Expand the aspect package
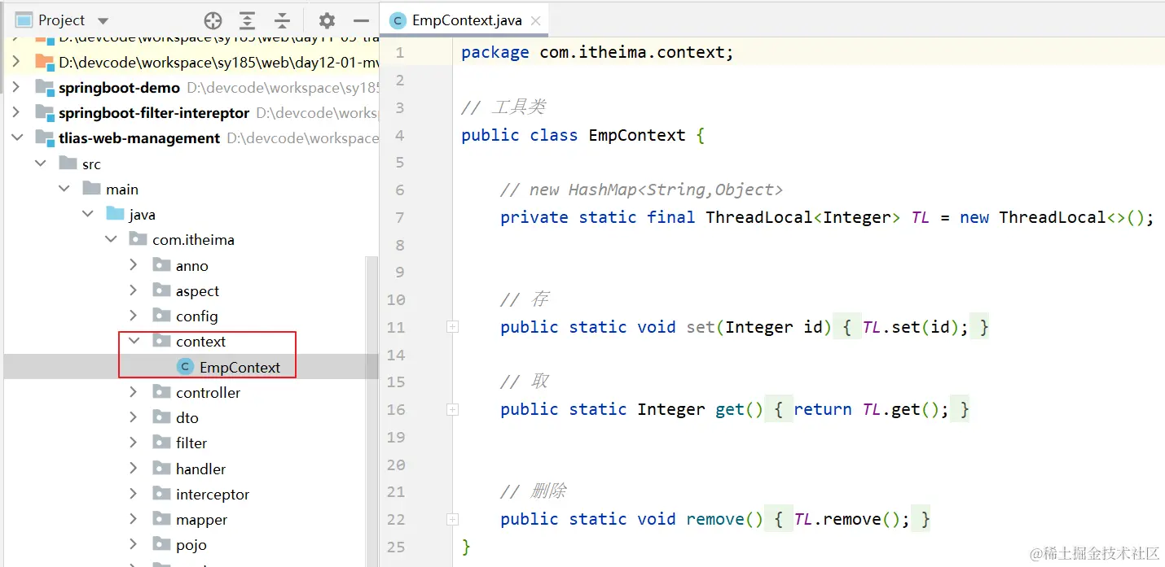This screenshot has height=567, width=1165. 134,290
